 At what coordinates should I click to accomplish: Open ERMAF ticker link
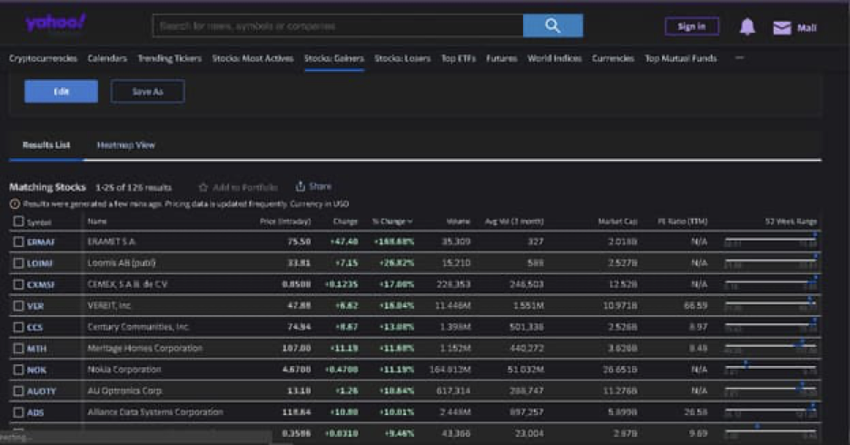click(41, 242)
